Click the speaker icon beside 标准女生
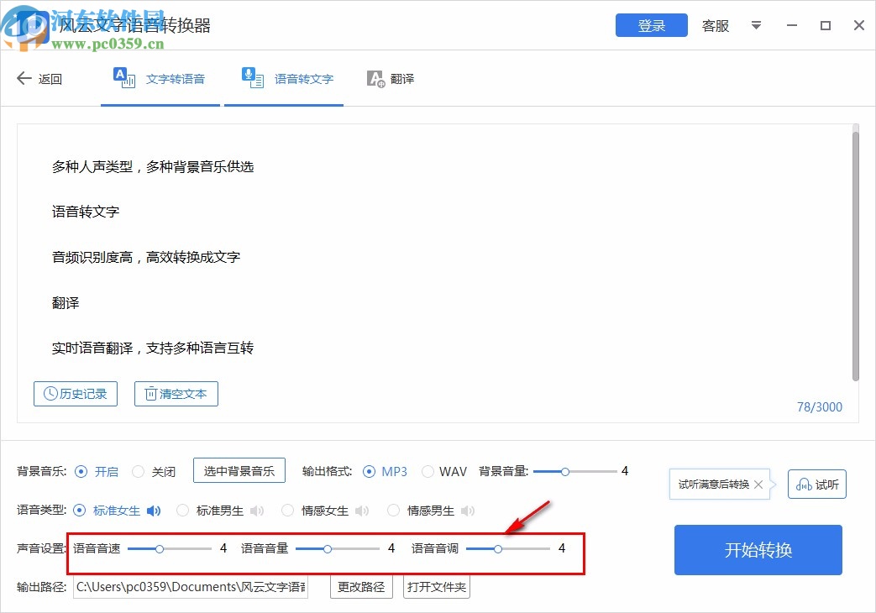876x613 pixels. click(x=154, y=510)
